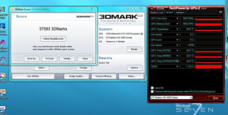
Task: Click the AMD Athlon II X3 445 CPU text
Action: click(124, 34)
